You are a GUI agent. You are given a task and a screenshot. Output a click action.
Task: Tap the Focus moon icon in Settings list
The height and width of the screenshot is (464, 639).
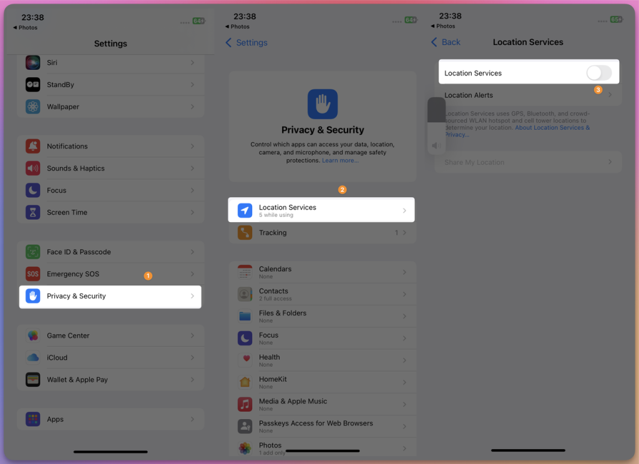[x=33, y=190]
